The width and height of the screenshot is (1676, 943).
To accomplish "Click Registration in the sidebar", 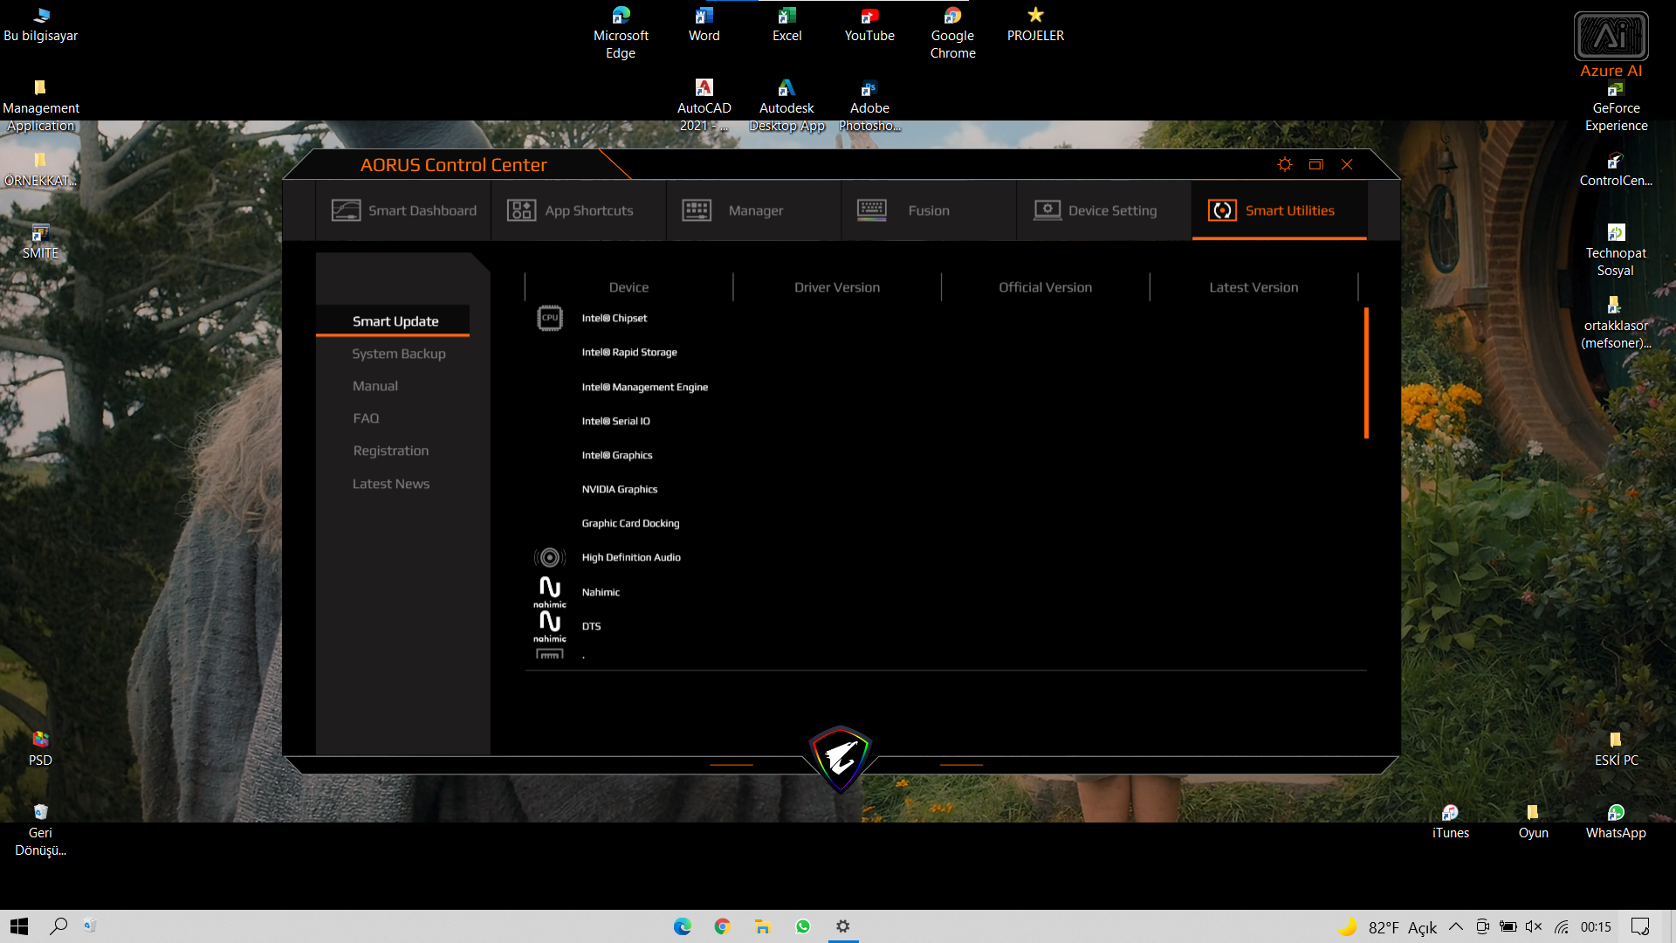I will pos(390,451).
